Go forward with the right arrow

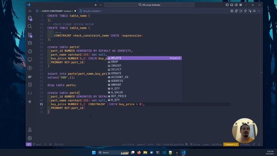(x=100, y=5)
